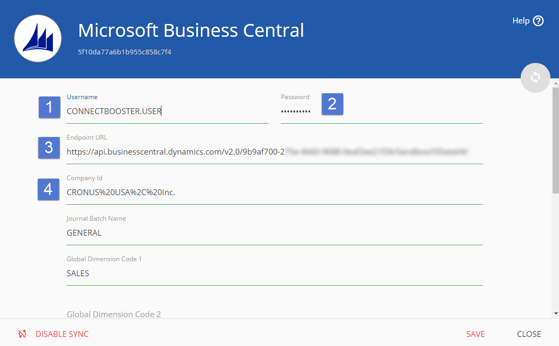This screenshot has width=559, height=346.
Task: Click the number 2 step badge
Action: click(332, 104)
